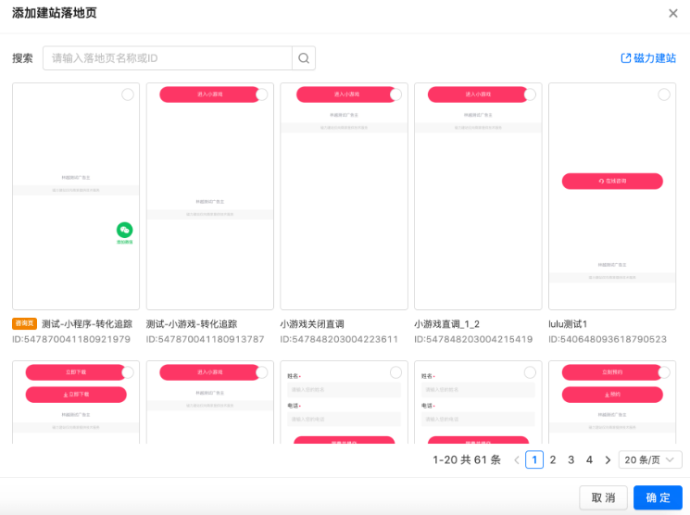Click the 1-20 共 61 条 count text
The image size is (690, 515).
coord(467,460)
